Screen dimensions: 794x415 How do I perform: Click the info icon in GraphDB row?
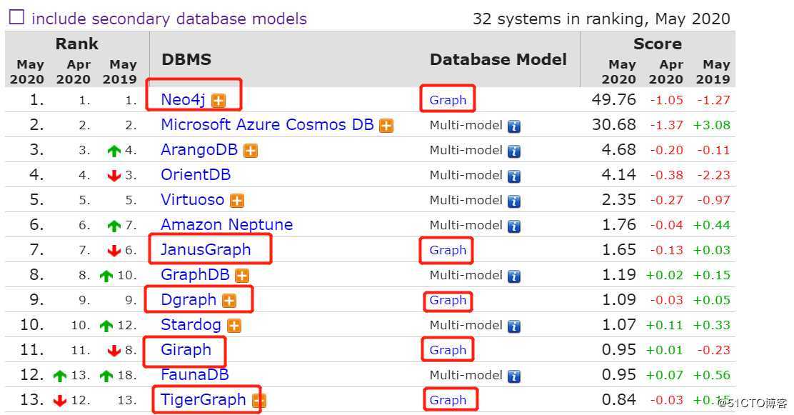tap(514, 276)
